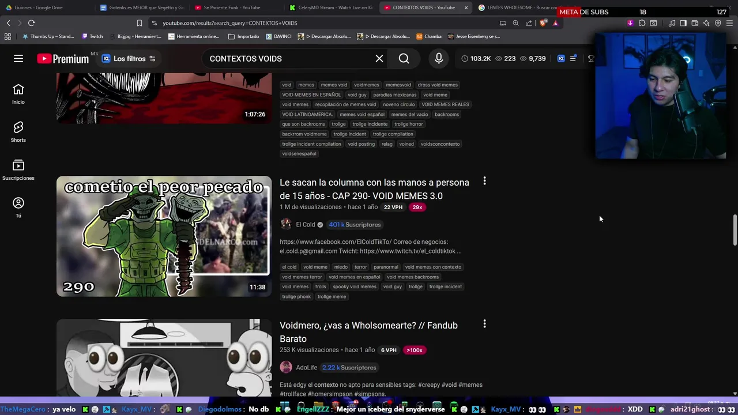Reload the current page

[31, 23]
